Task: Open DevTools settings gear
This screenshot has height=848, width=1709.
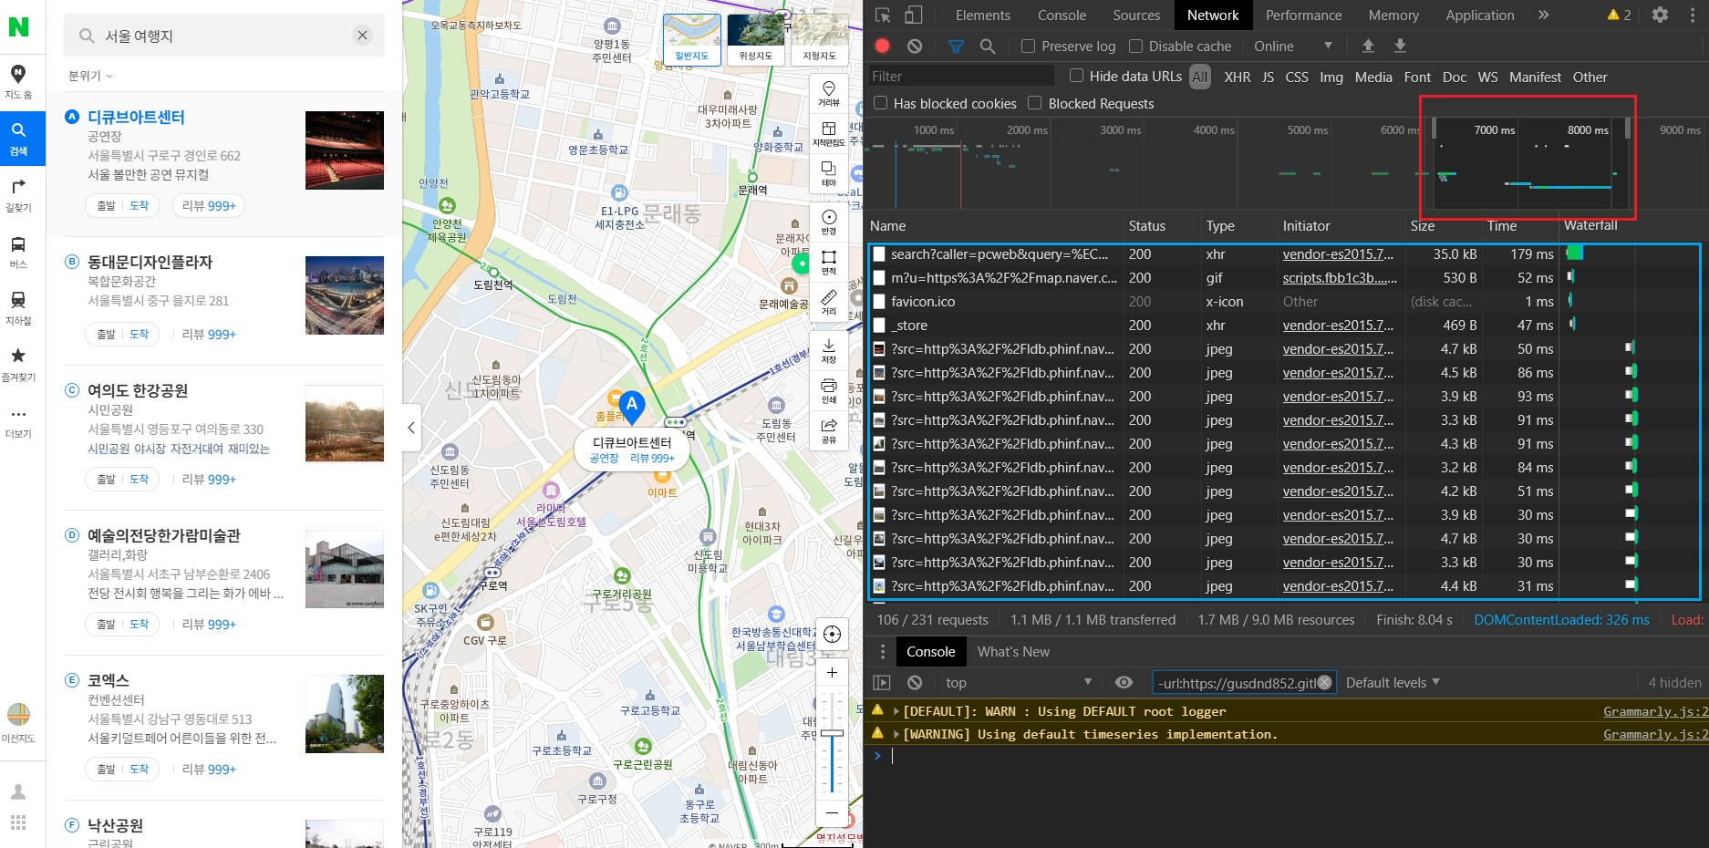Action: coord(1660,15)
